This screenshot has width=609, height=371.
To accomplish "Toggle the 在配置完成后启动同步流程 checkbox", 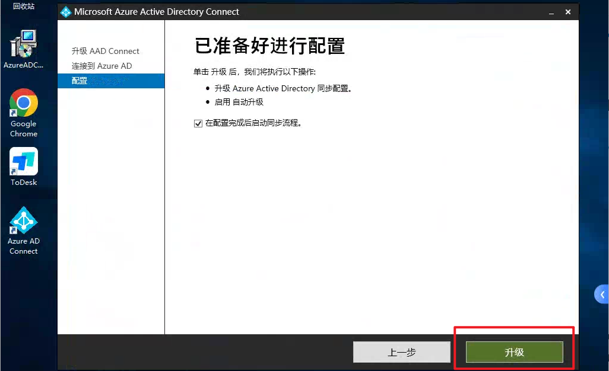I will 198,123.
